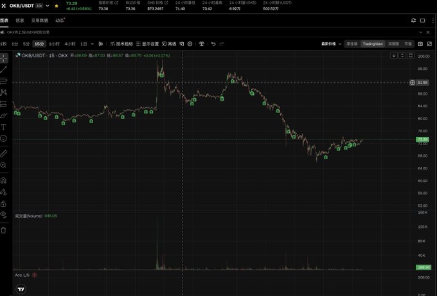Select the ruler measure tool
Screen dimensions: 437x296
[x=4, y=153]
